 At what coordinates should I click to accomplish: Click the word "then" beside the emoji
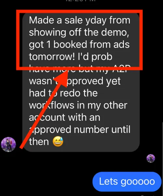coord(39,141)
